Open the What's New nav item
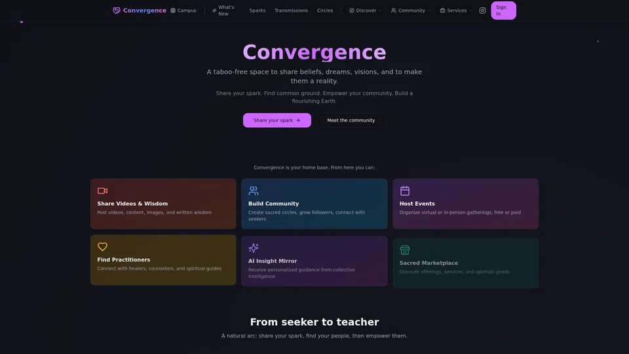The height and width of the screenshot is (354, 629). (x=226, y=10)
